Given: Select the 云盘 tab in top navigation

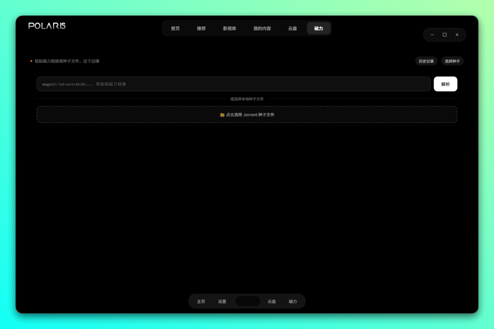Looking at the screenshot, I should pos(292,28).
